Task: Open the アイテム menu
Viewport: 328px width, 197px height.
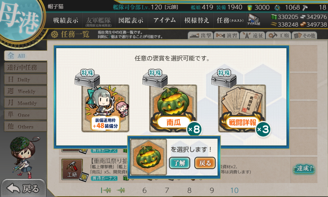Action: click(x=164, y=20)
